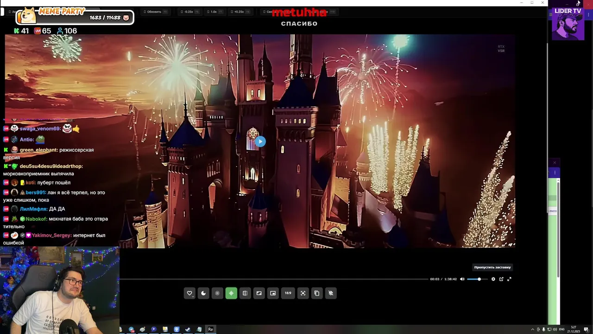593x334 pixels.
Task: Open taskbar clock showing 5:27
Action: click(574, 329)
